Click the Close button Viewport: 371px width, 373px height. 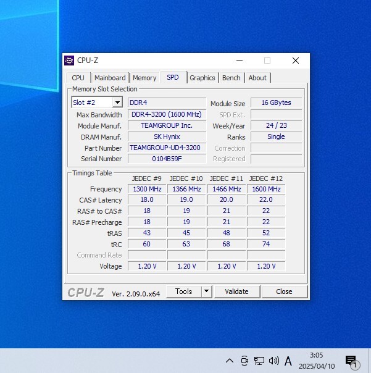click(284, 291)
